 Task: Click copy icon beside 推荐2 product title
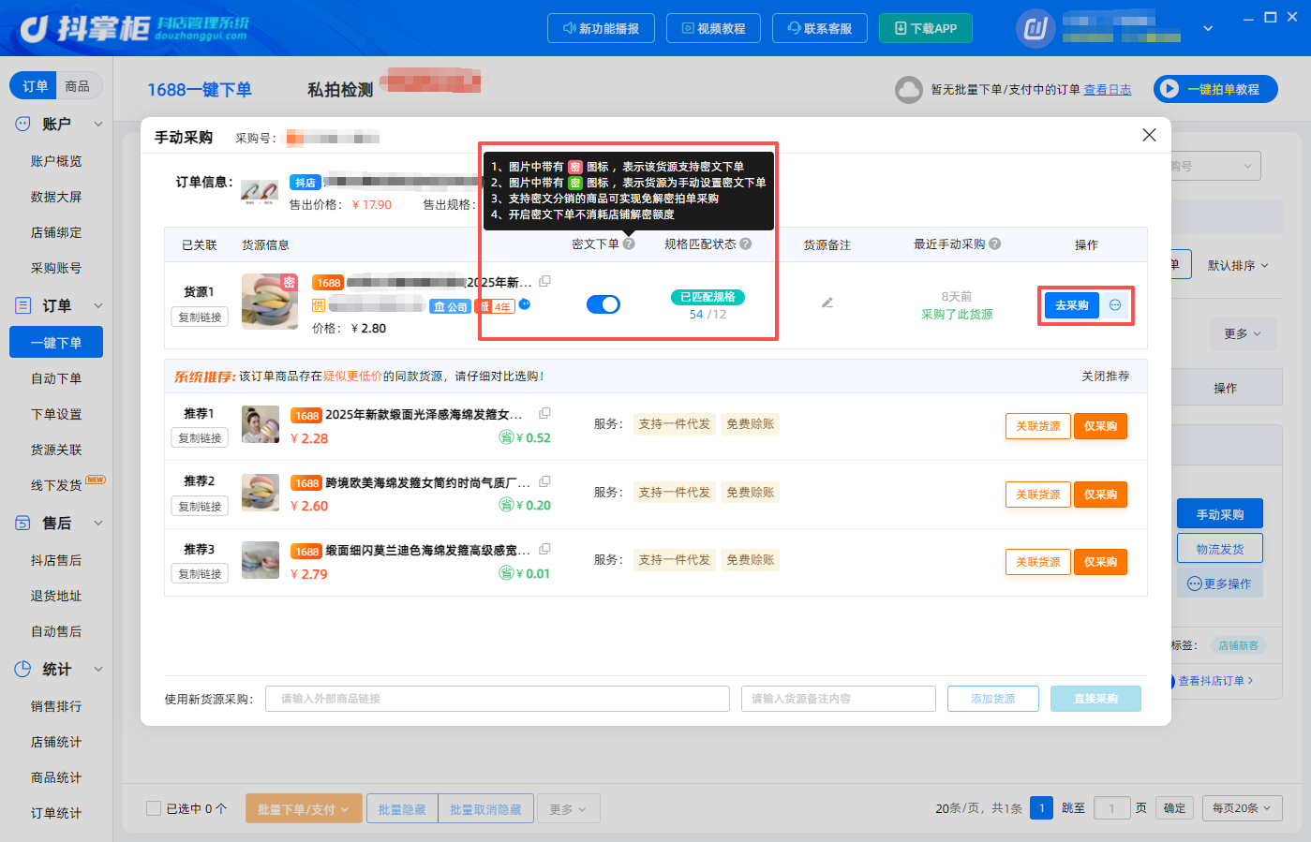click(x=544, y=481)
